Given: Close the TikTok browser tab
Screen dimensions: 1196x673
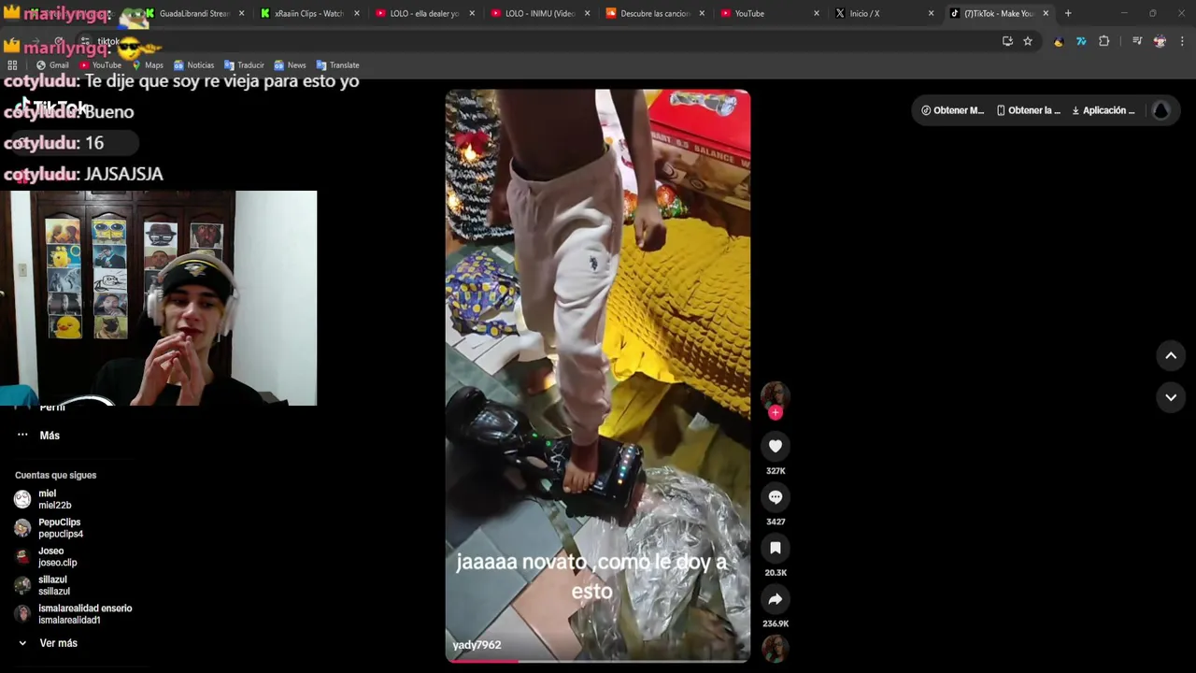Looking at the screenshot, I should pyautogui.click(x=1046, y=13).
